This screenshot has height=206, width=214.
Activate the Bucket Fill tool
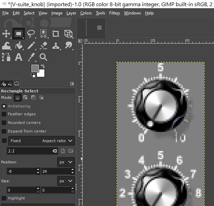pyautogui.click(x=19, y=46)
